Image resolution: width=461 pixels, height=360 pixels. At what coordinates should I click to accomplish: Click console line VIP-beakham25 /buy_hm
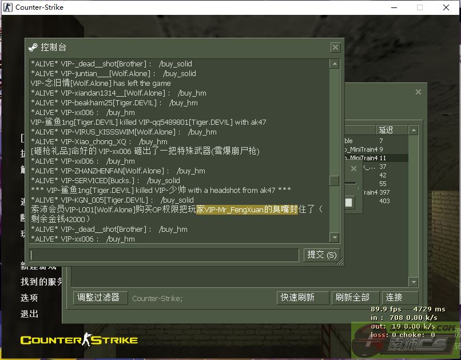tap(114, 102)
